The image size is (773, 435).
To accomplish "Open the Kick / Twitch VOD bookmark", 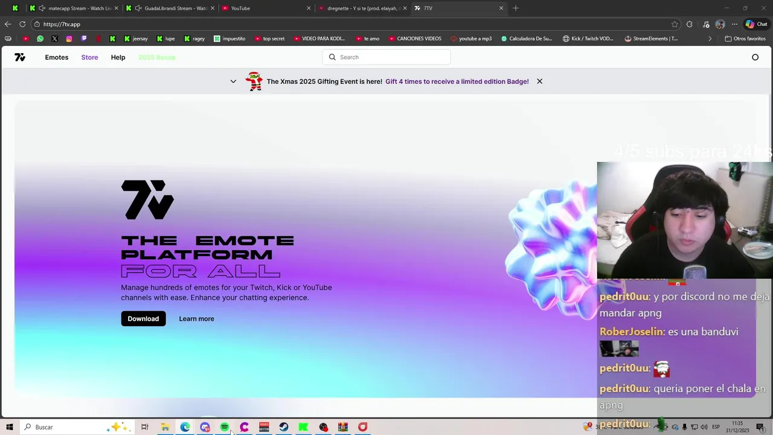I will coord(588,39).
